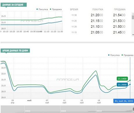Select the 11:15 row buy rate 21.0500
Image resolution: width=134 pixels, height=113 pixels.
pos(97,32)
